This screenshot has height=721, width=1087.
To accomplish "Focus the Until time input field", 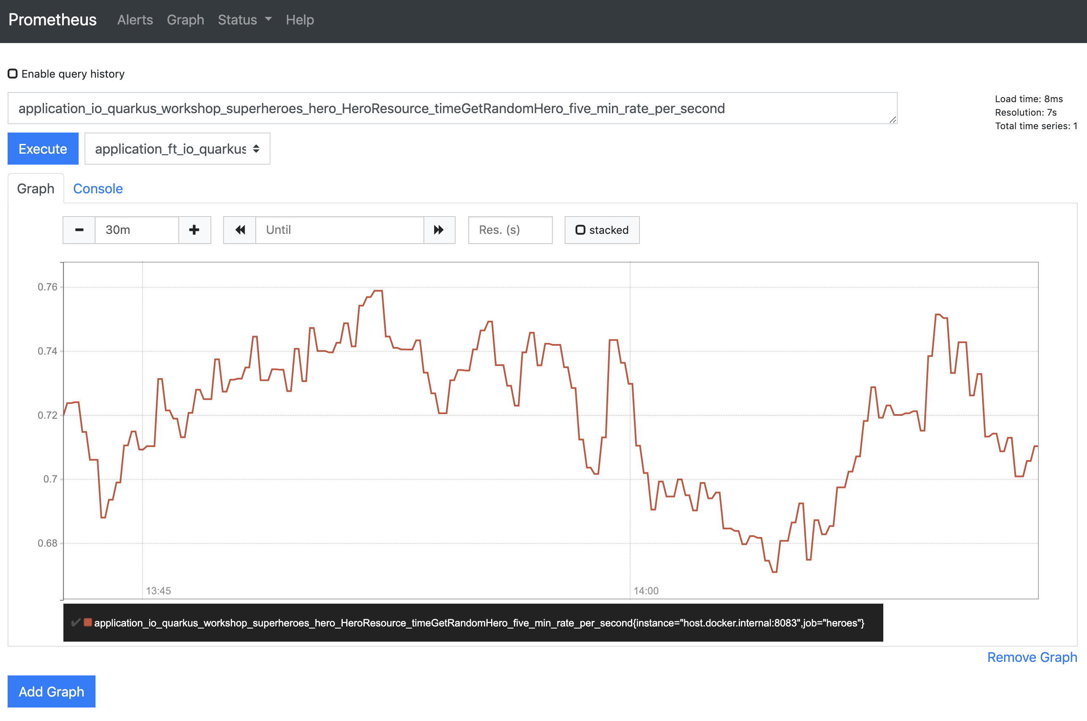I will 339,230.
